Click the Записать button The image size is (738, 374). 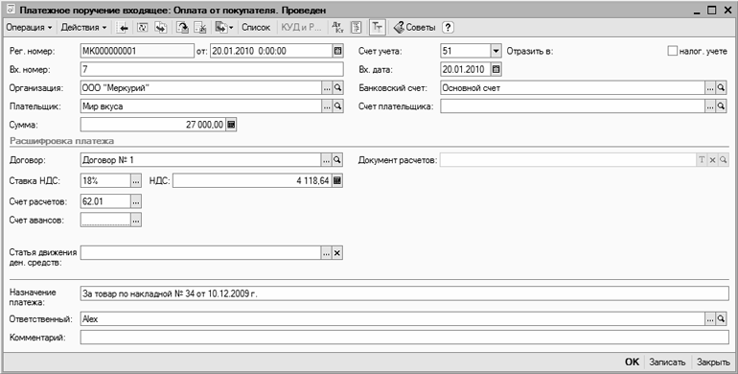667,362
